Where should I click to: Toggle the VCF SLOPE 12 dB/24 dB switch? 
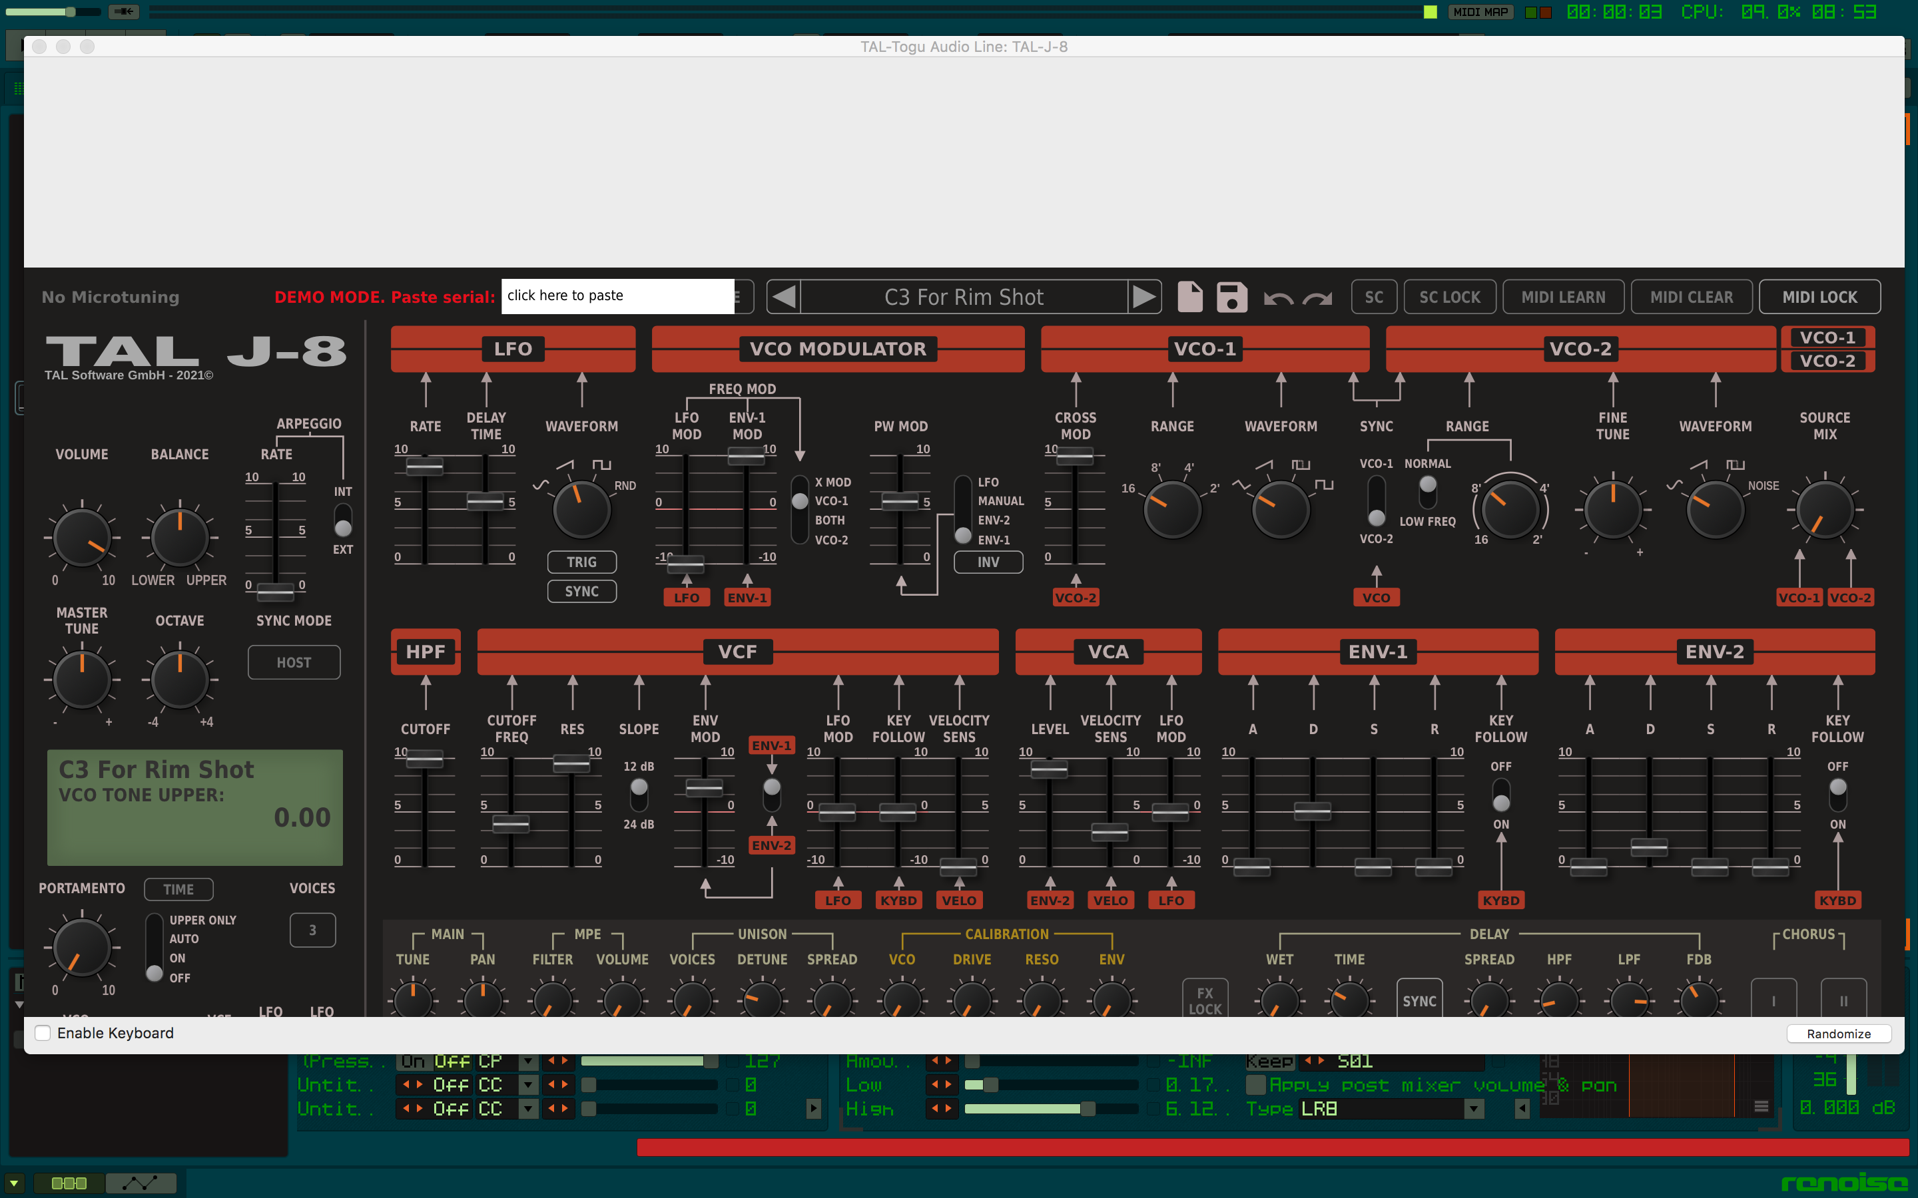tap(639, 795)
